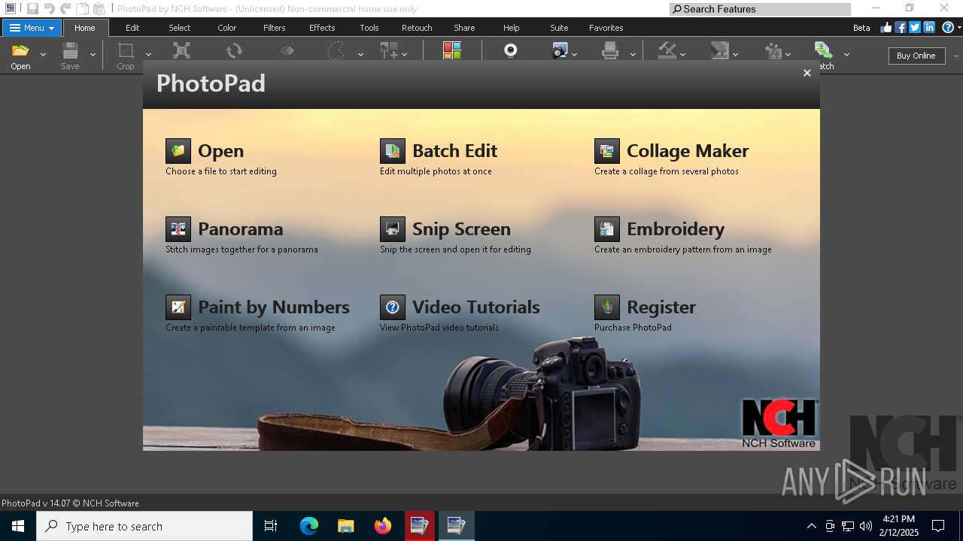Open the Facebook share icon
Viewport: 963px width, 541px height.
901,28
